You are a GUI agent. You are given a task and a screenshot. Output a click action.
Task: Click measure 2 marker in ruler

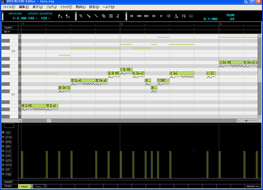tap(122, 24)
